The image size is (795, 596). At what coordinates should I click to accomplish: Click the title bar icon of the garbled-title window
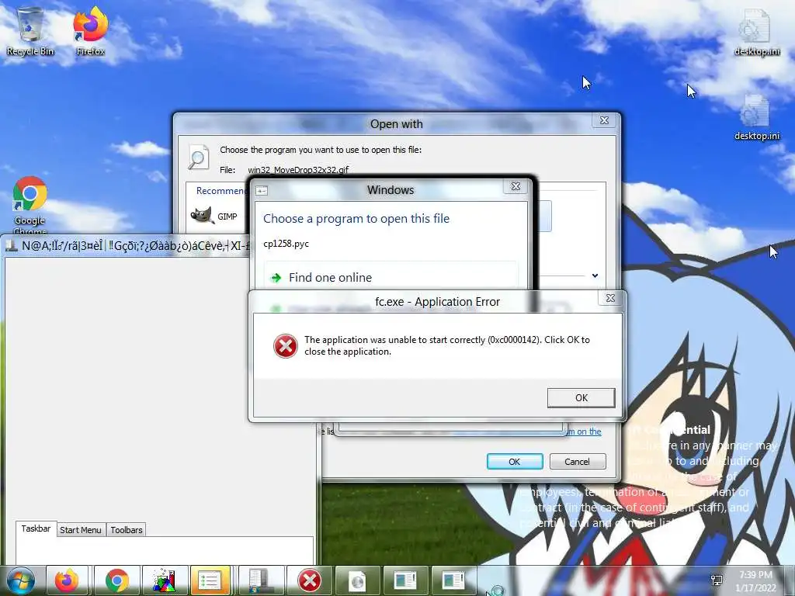tap(12, 246)
